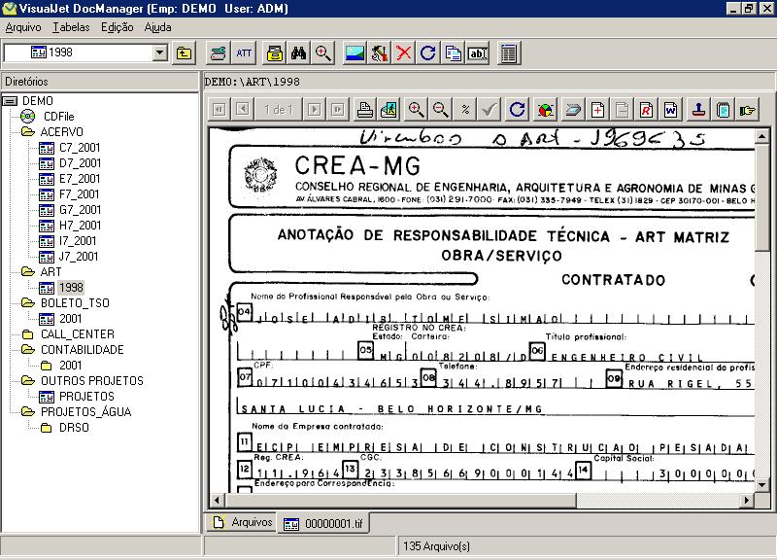Go to the first page of the document
The image size is (777, 560).
click(220, 110)
